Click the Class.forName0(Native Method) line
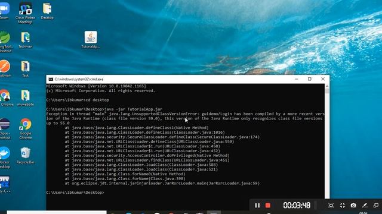 tap(125, 174)
